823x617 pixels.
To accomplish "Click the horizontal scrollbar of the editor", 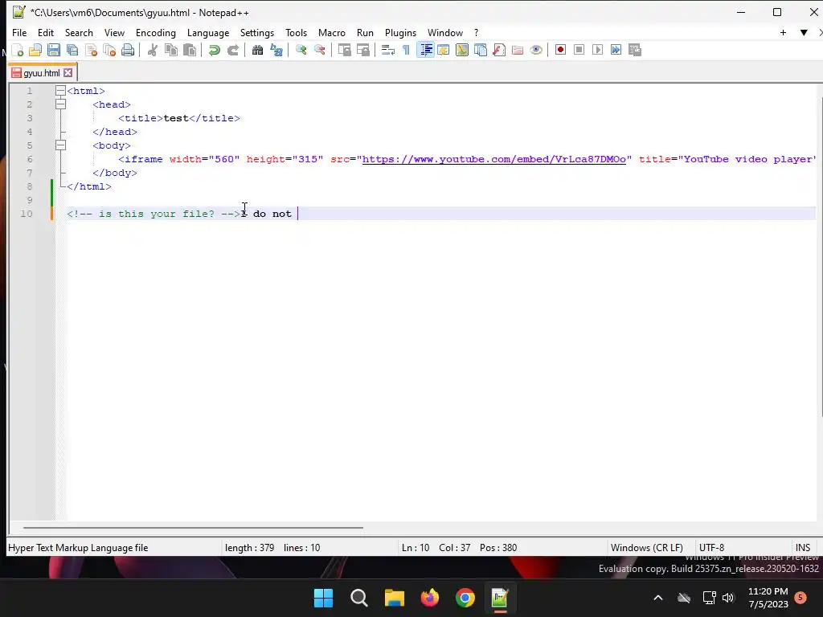I will point(193,527).
